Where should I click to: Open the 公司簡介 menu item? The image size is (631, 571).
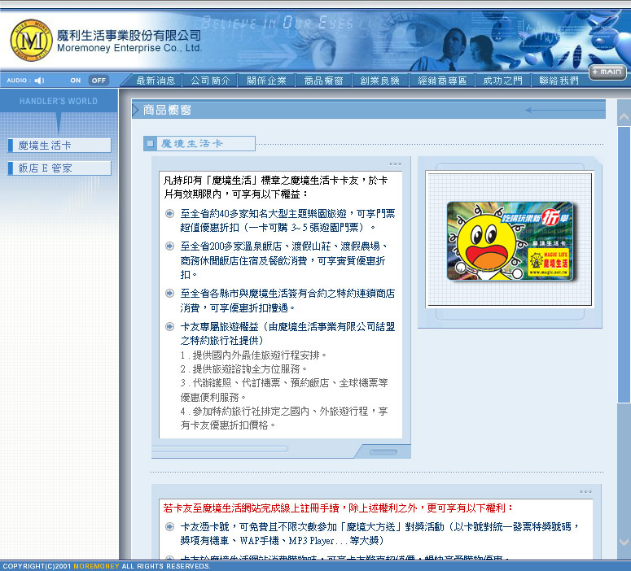click(x=210, y=81)
